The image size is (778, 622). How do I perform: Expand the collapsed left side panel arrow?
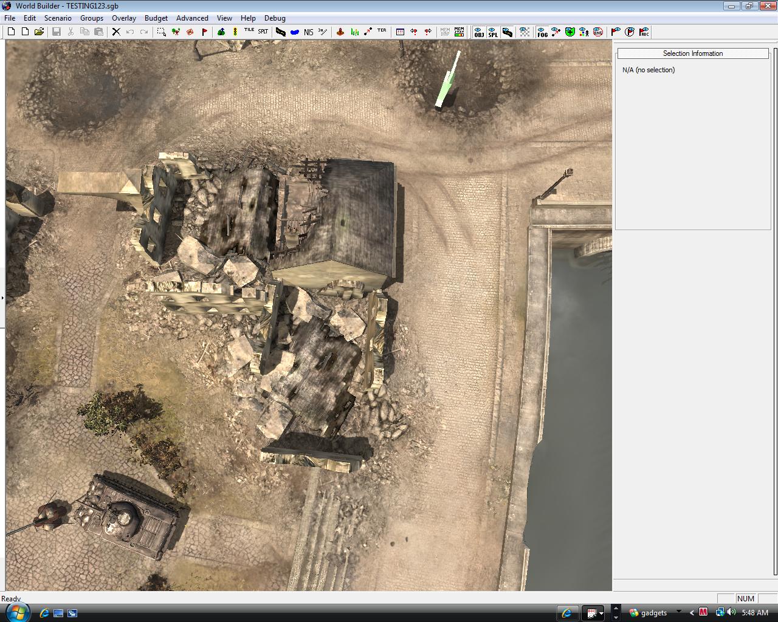point(2,298)
